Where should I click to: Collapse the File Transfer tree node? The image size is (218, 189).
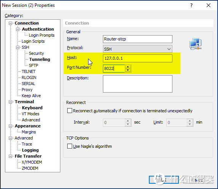pos(10,156)
